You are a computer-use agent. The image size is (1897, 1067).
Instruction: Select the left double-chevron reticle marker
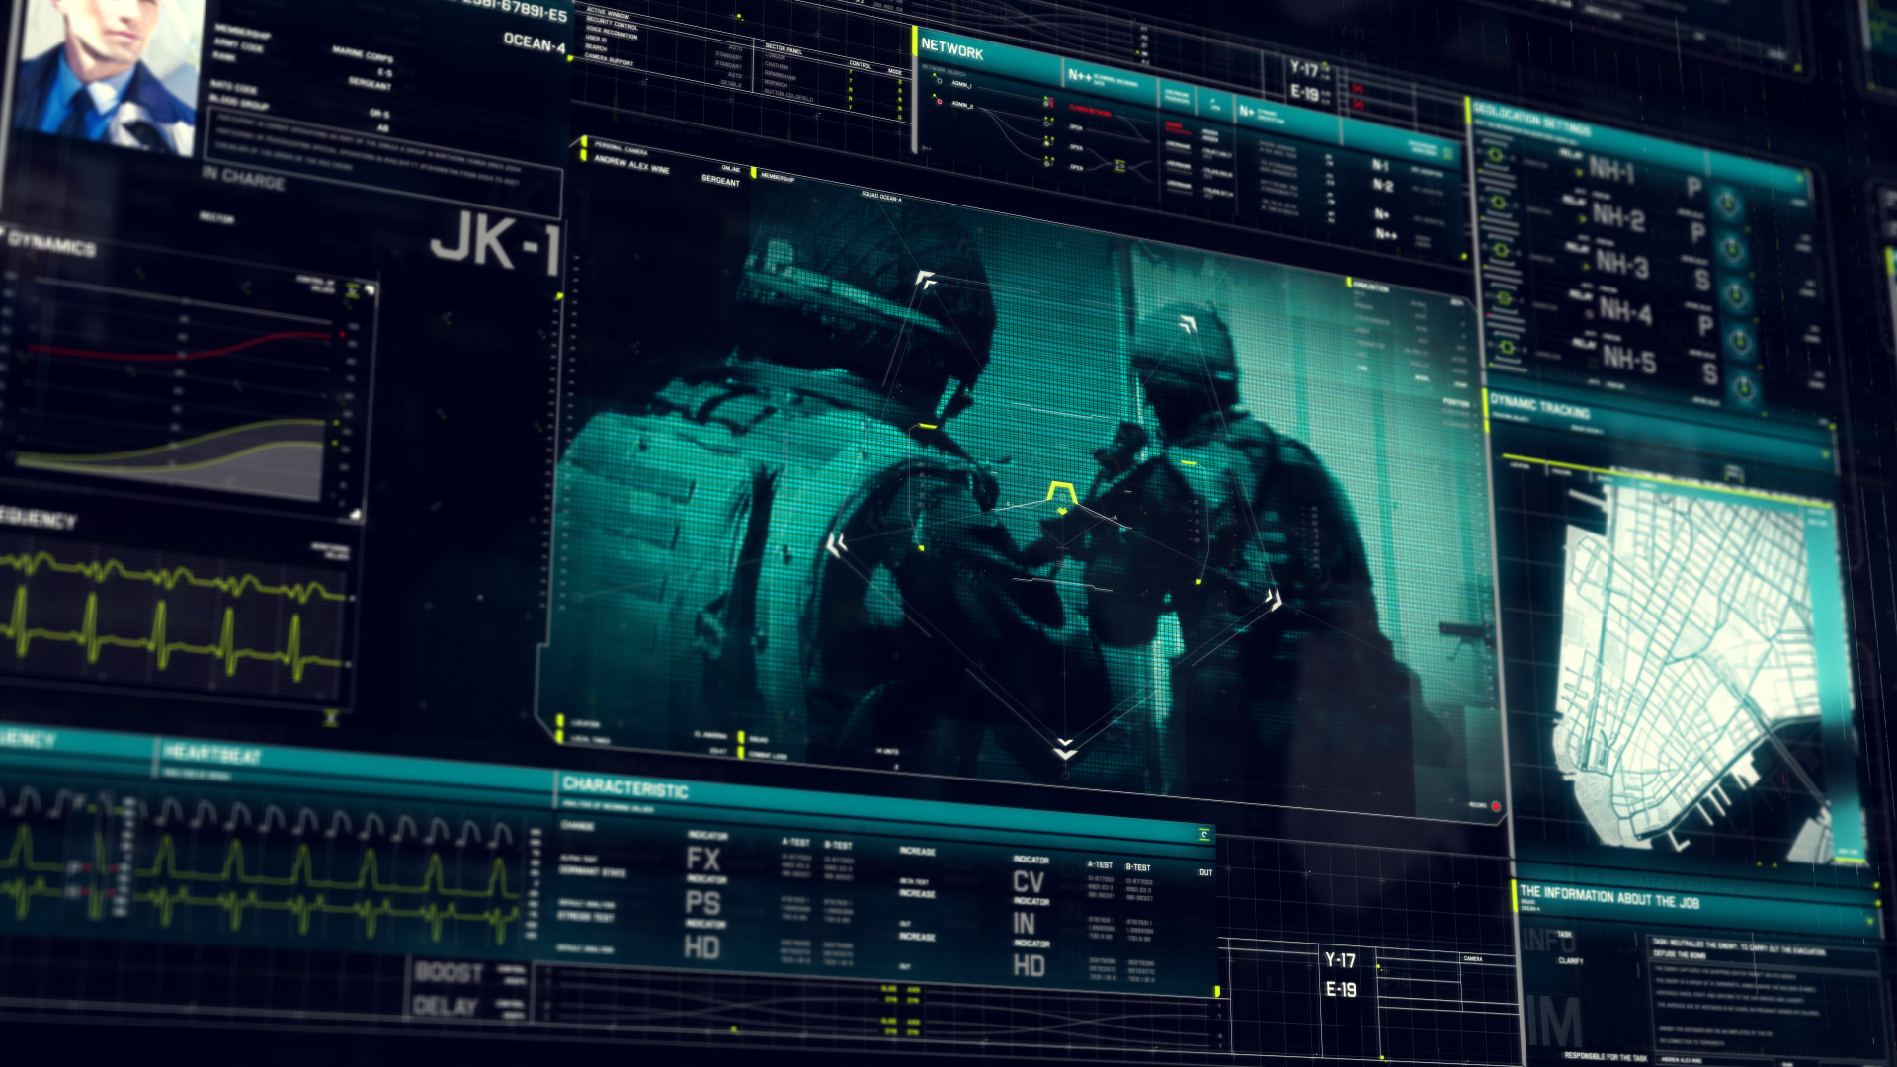(837, 545)
